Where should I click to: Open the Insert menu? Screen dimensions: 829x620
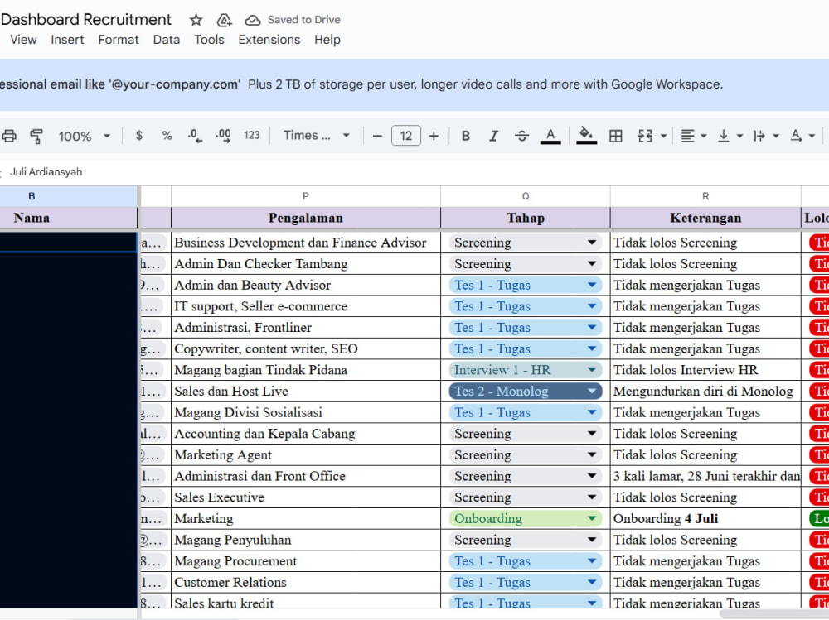67,40
